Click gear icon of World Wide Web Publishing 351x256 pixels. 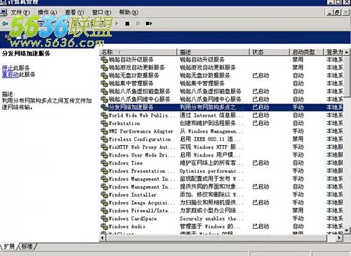[x=105, y=115]
